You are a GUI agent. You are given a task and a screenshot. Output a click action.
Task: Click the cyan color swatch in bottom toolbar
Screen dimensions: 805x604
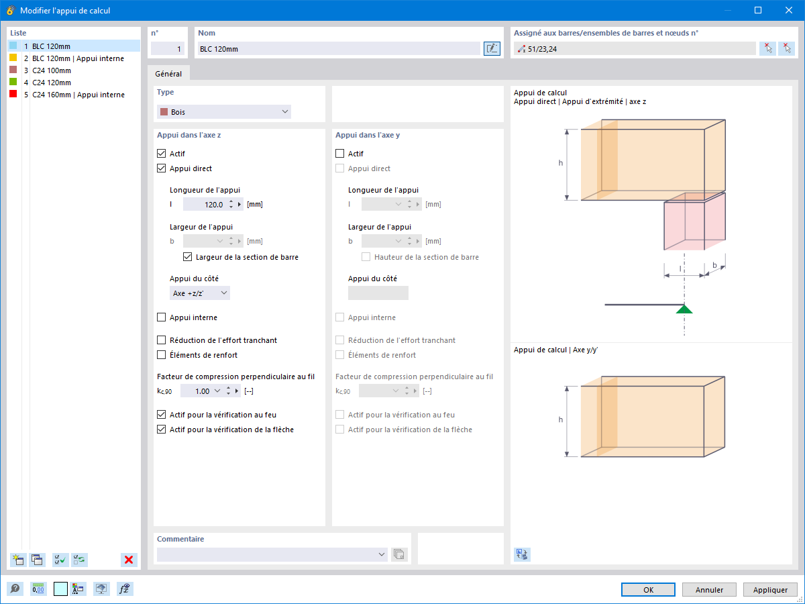pyautogui.click(x=60, y=589)
